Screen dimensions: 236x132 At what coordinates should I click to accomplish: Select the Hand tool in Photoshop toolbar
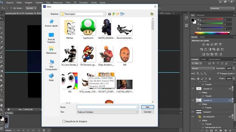[x=1, y=105]
